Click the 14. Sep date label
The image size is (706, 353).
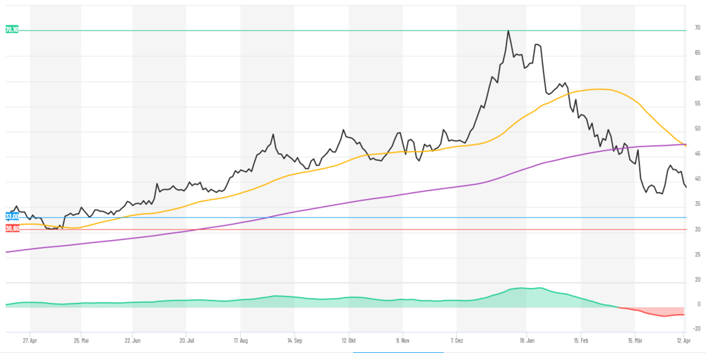tap(294, 340)
